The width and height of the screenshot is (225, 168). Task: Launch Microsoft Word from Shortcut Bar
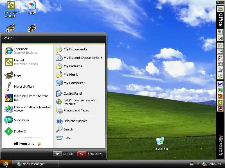220,84
